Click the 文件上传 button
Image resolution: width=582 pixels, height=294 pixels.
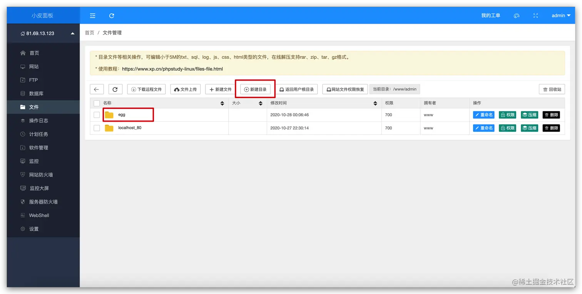click(186, 89)
